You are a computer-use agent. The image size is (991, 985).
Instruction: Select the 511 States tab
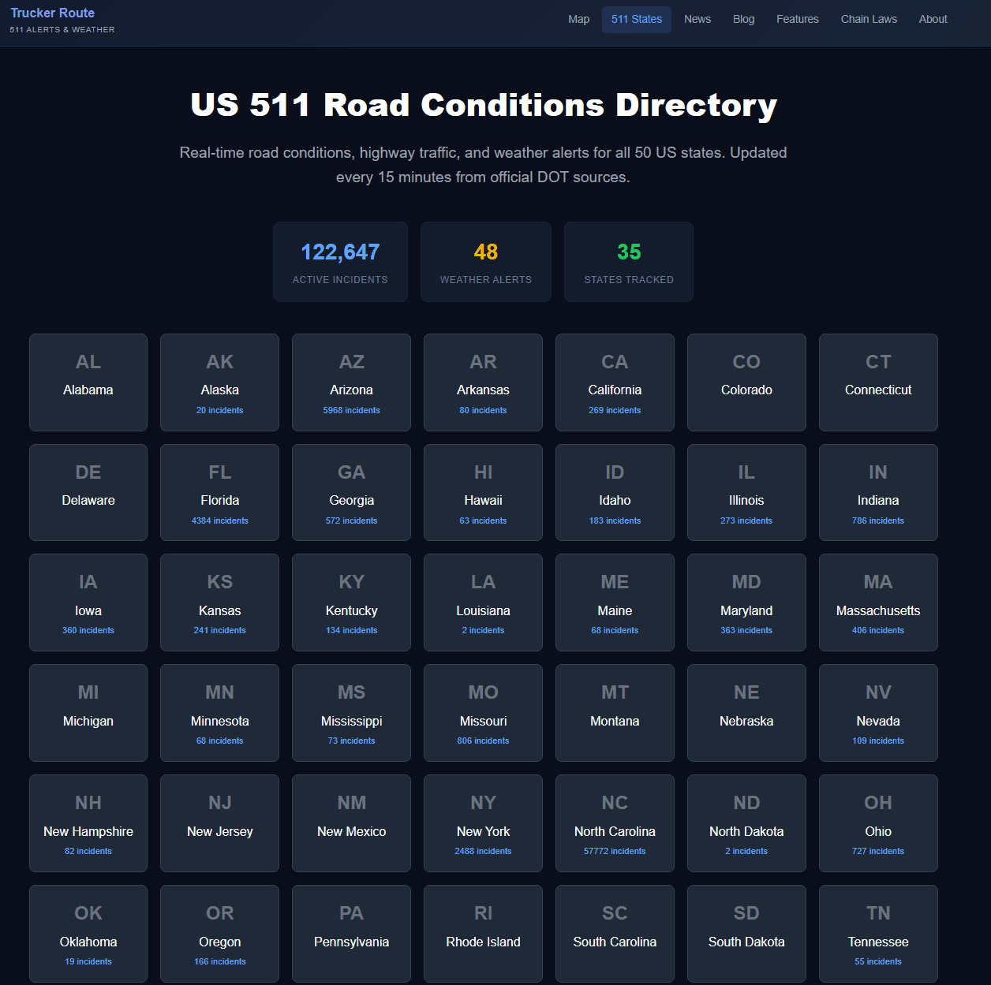pos(636,19)
